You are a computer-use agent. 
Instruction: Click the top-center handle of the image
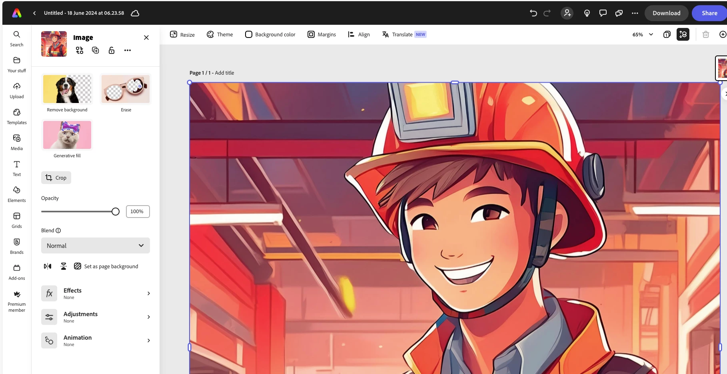455,83
